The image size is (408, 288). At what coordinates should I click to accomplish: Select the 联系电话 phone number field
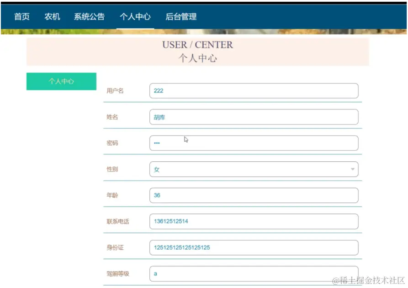(254, 221)
